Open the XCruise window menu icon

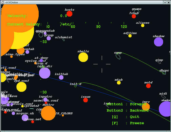point(3,2)
